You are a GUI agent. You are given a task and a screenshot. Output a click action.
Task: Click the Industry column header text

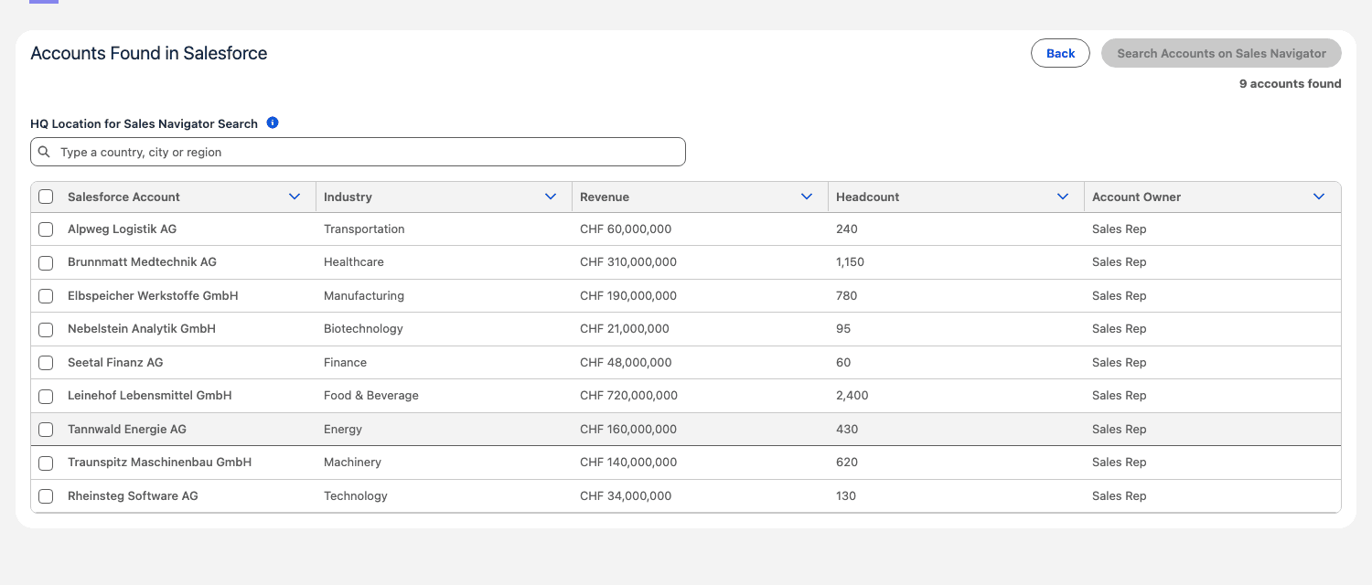click(x=348, y=197)
